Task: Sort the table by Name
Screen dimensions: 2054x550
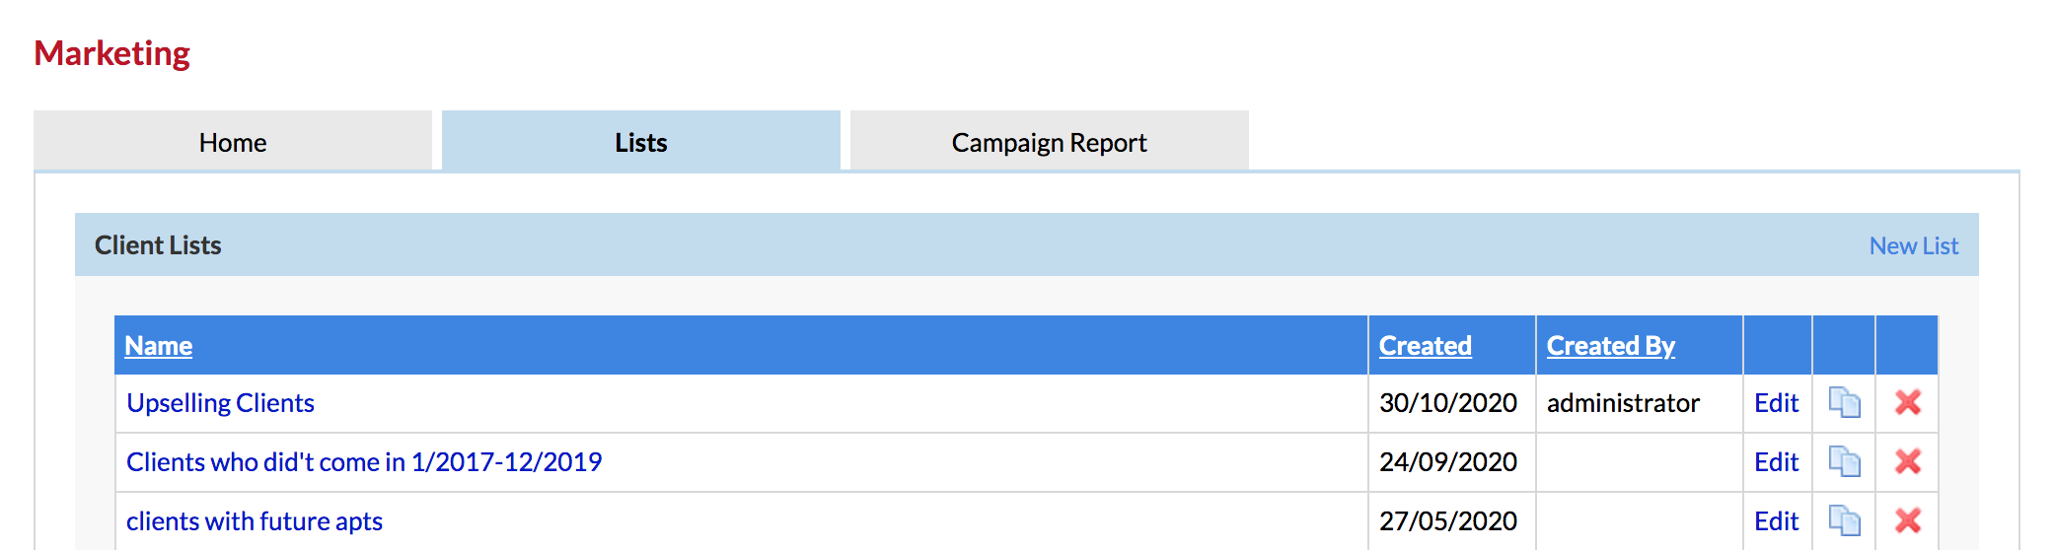Action: 159,345
